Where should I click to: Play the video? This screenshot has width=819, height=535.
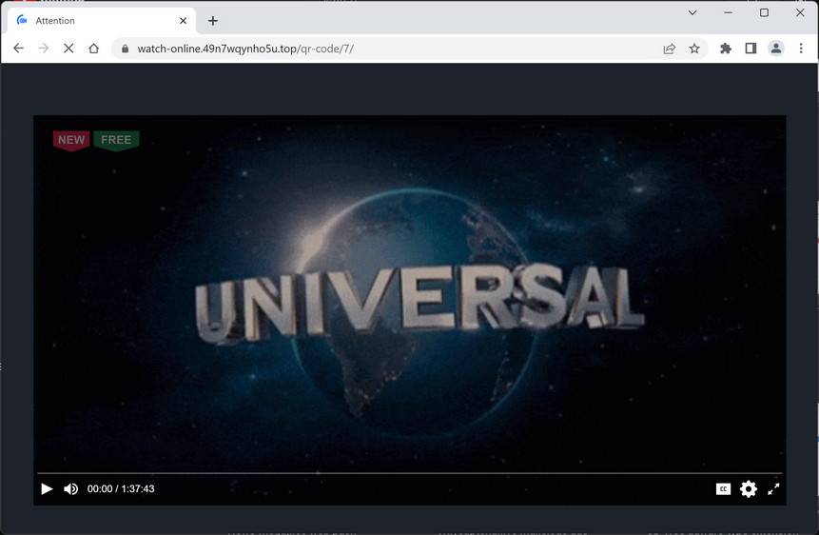tap(47, 488)
